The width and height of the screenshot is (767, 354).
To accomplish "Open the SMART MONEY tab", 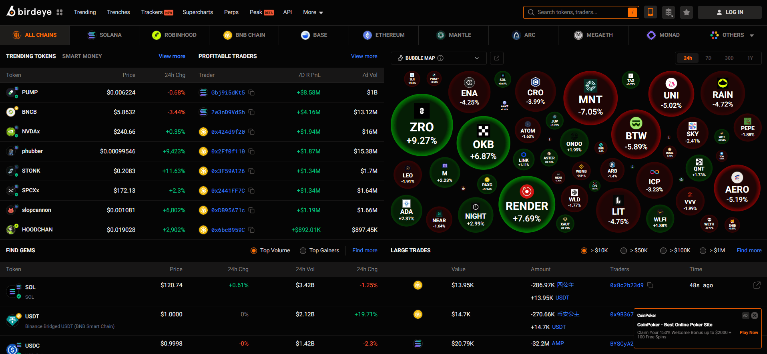I will (x=82, y=56).
